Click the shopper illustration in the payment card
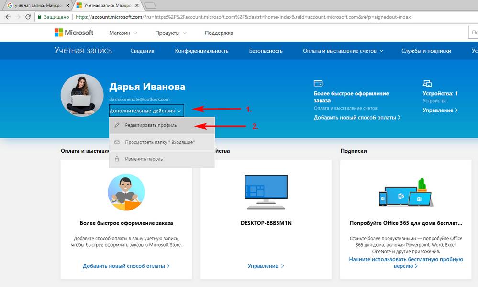This screenshot has width=478, height=287. coord(126,192)
